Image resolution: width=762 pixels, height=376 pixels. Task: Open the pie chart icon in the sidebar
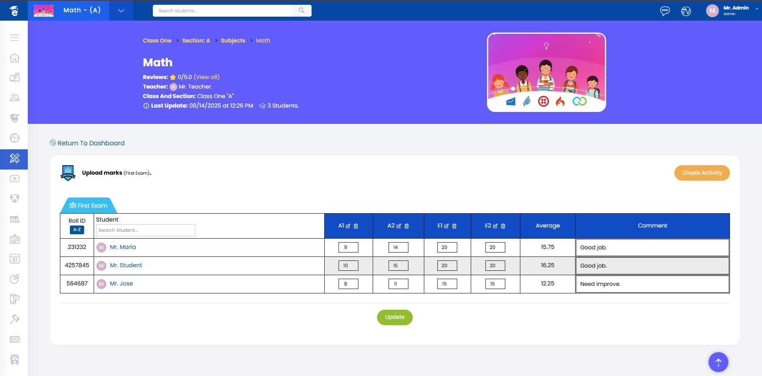(x=15, y=279)
